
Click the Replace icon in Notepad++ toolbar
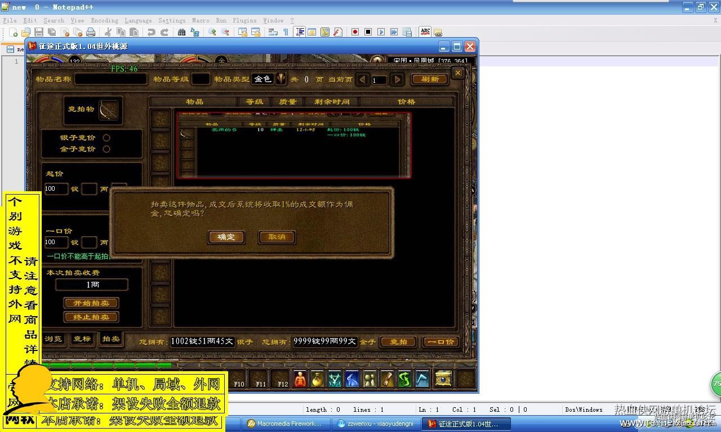tap(195, 32)
